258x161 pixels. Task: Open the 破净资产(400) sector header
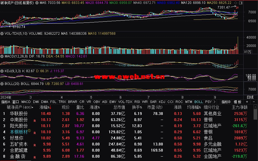point(20,107)
